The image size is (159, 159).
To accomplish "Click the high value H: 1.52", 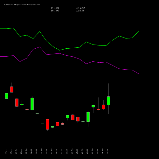I will [x=80, y=8].
